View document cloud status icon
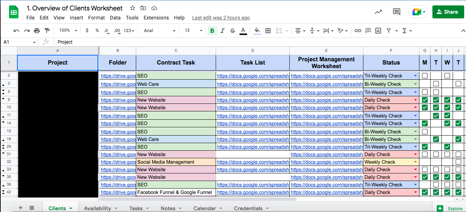This screenshot has width=466, height=212. (x=154, y=8)
